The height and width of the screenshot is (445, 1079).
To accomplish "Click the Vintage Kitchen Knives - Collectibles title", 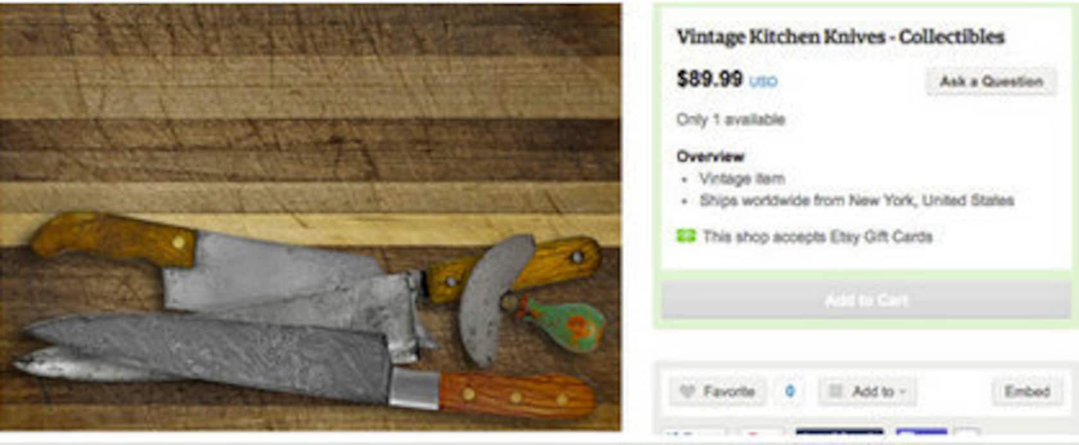I will [x=840, y=37].
